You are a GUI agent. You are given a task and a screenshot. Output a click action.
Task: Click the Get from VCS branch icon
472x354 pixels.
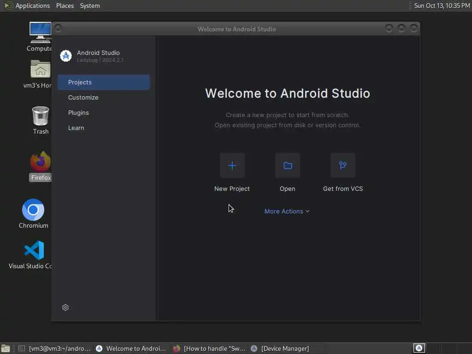pyautogui.click(x=343, y=165)
